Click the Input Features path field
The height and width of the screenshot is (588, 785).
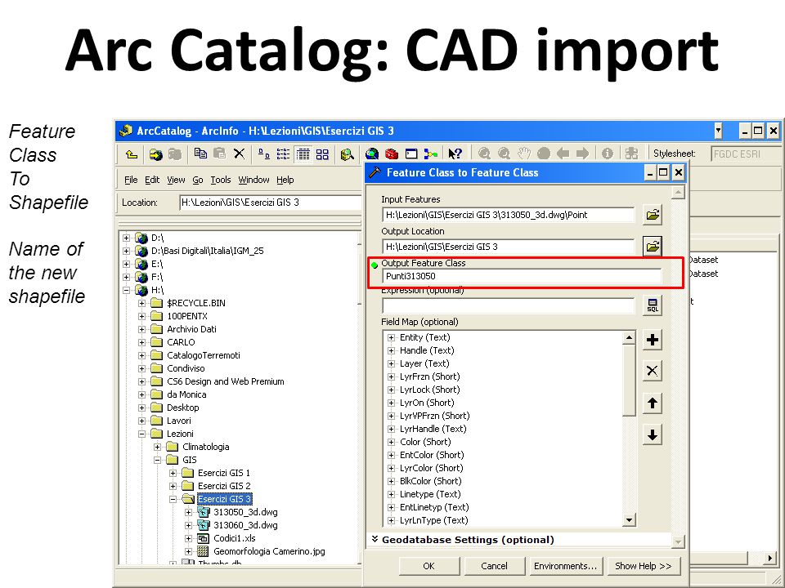tap(508, 215)
